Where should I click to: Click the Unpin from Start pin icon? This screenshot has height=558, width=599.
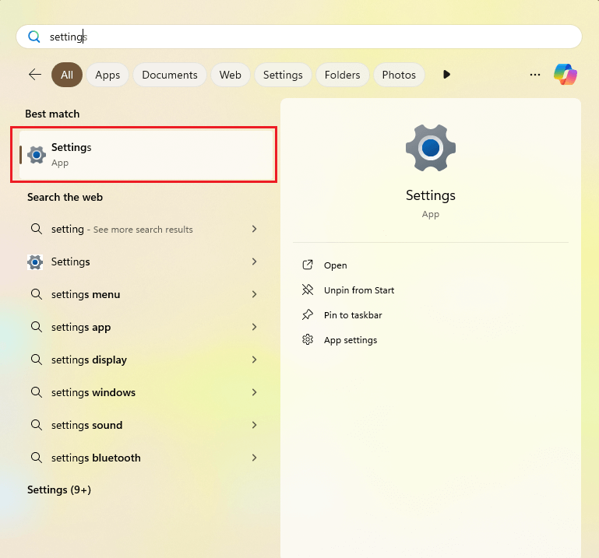[x=308, y=290]
